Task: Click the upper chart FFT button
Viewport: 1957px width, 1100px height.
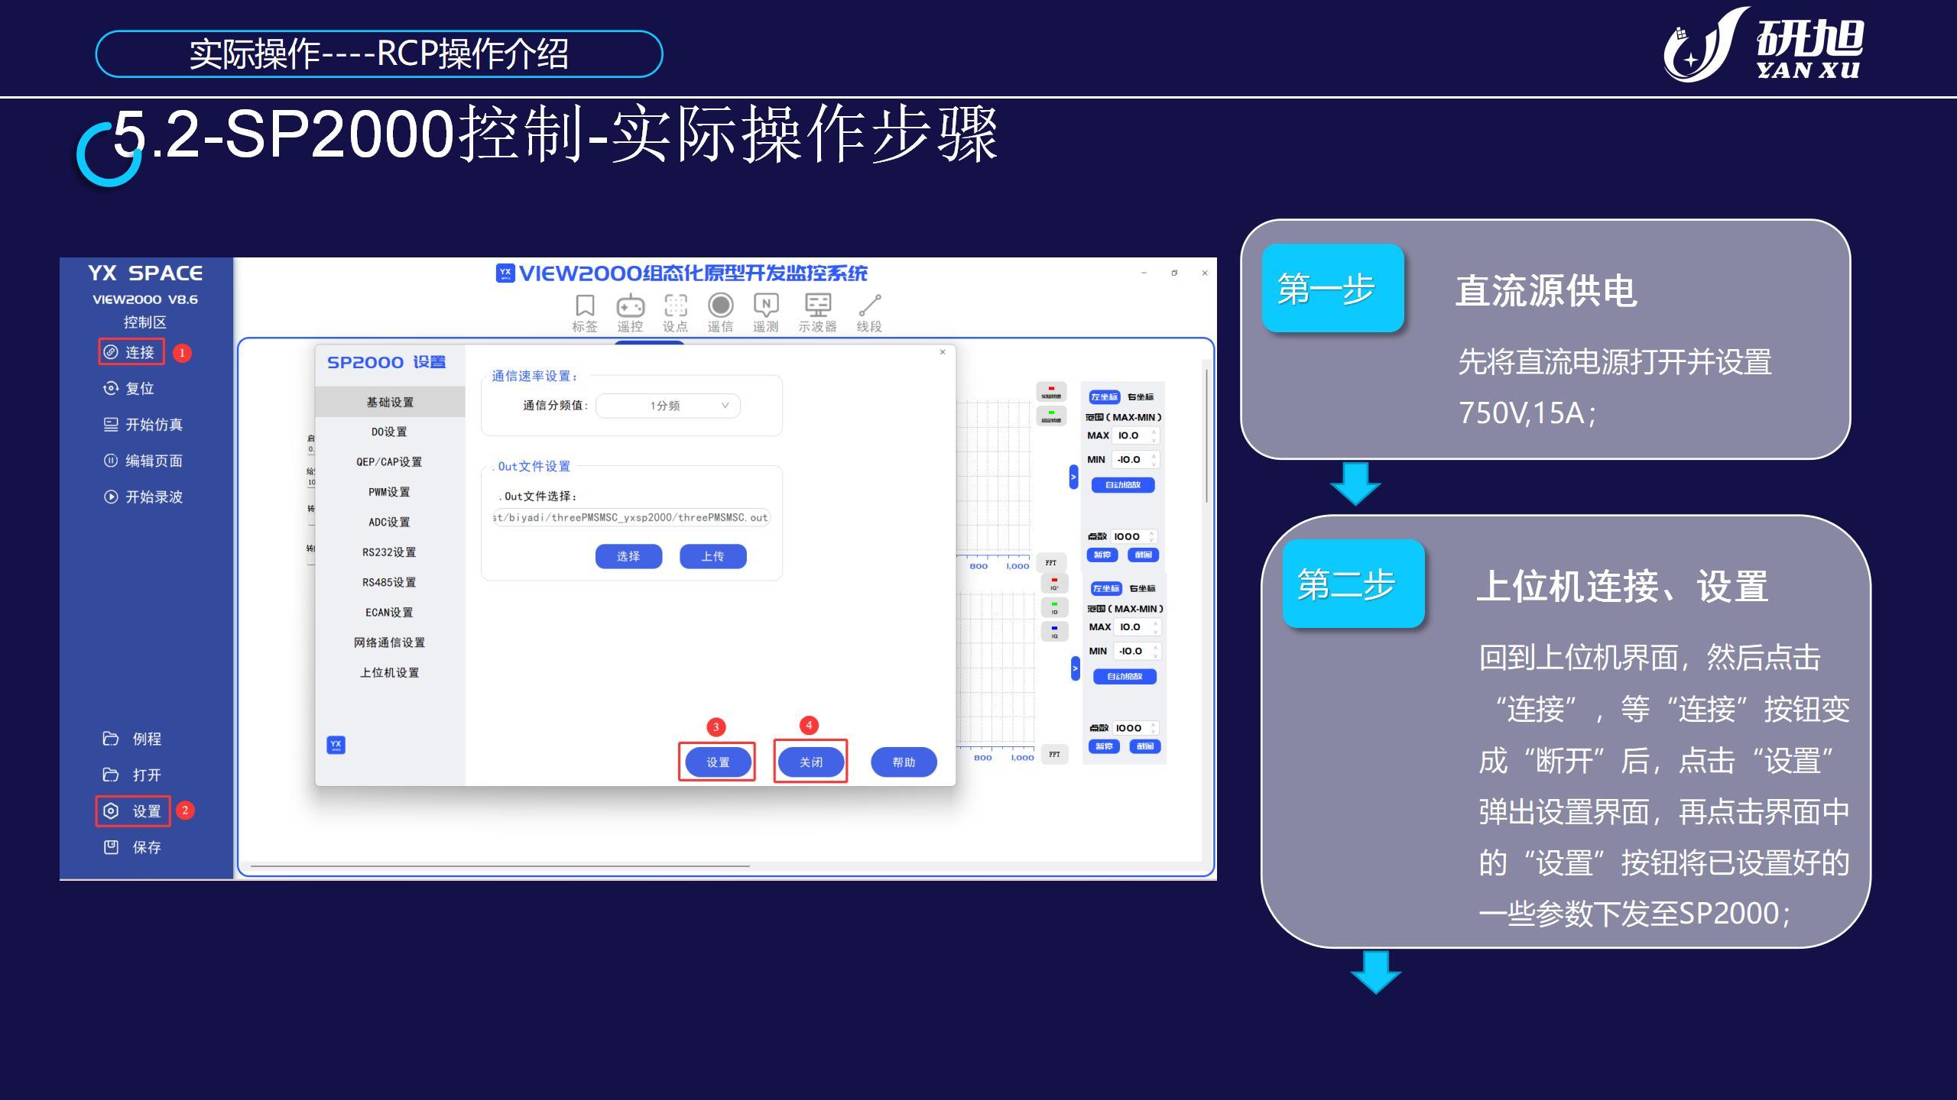Action: 1051,563
